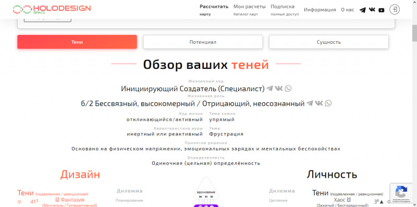417x207 pixels.
Task: Click the Личность heading
Action: tap(332, 175)
